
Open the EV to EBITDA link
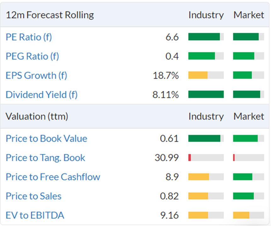[35, 215]
